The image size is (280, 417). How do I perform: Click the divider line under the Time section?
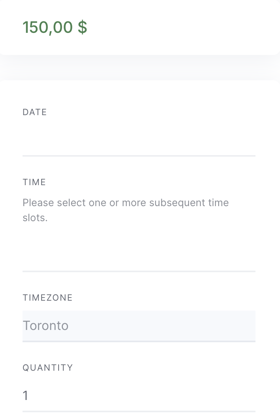[139, 271]
